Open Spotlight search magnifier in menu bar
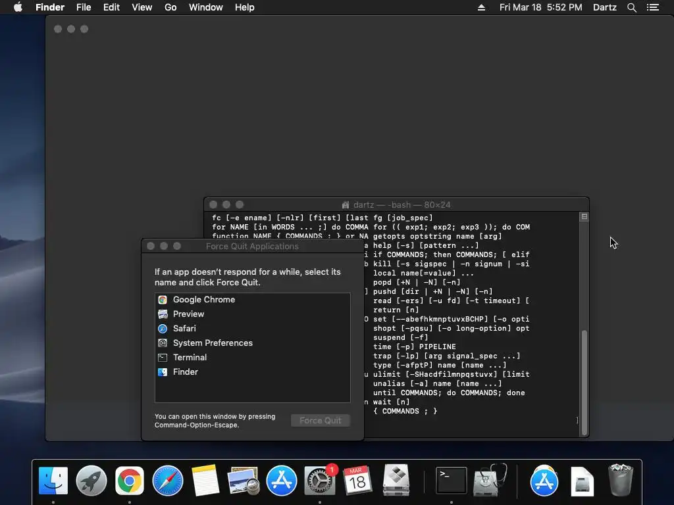 coord(632,7)
